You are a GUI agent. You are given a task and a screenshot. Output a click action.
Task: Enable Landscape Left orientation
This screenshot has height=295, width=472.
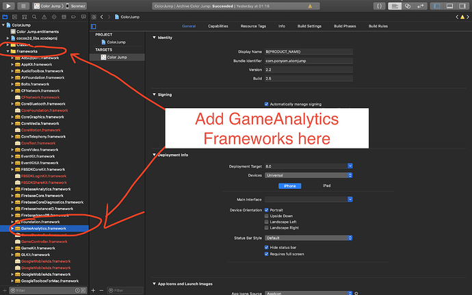266,222
